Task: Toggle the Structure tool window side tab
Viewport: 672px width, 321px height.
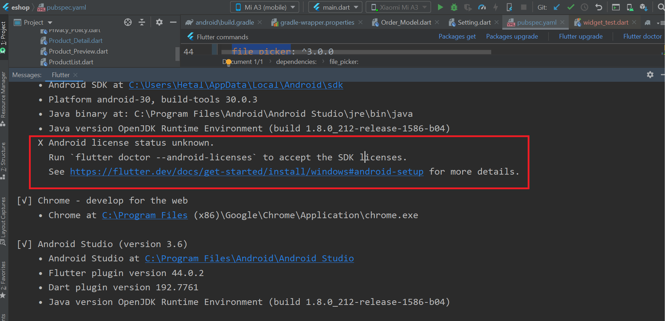Action: (x=3, y=157)
